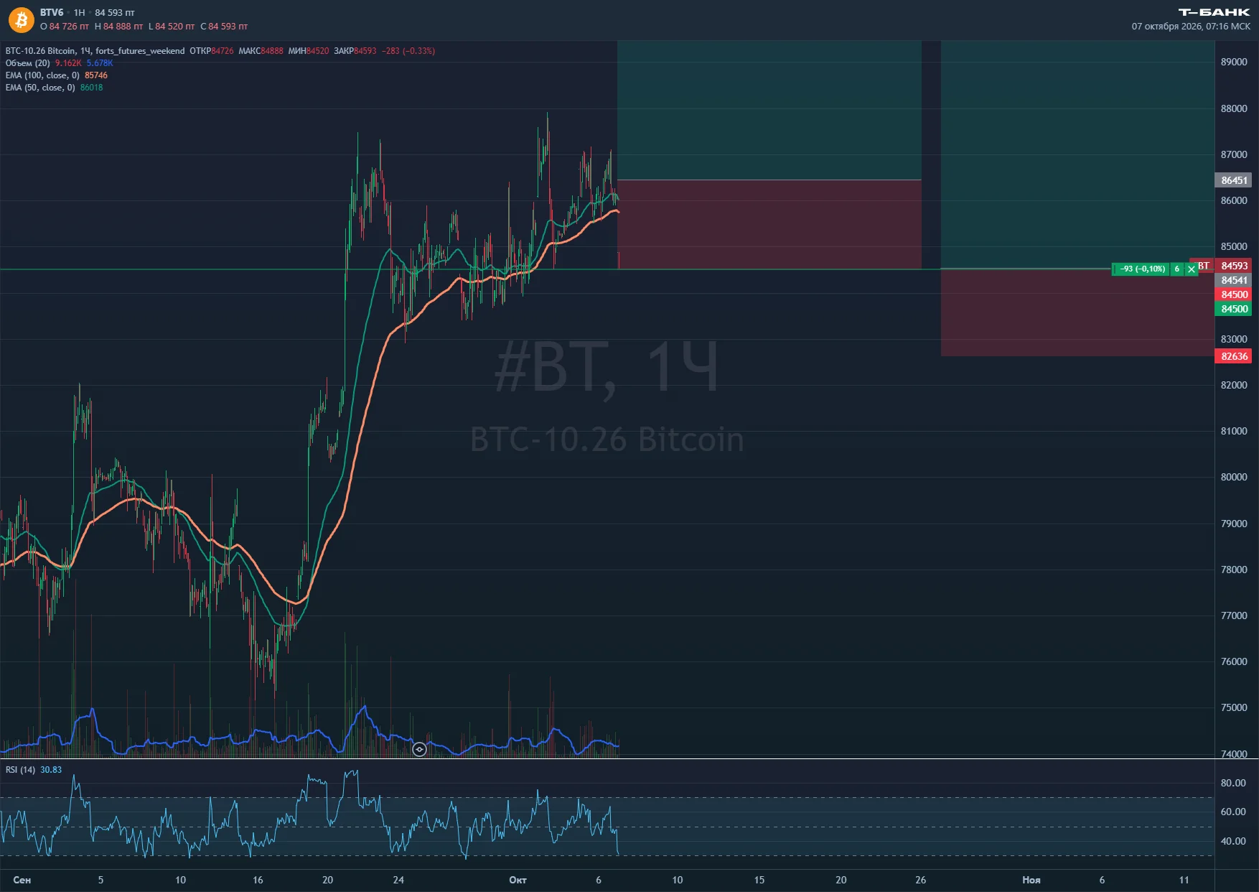
Task: Select the position quantity 6 label
Action: click(x=1176, y=269)
